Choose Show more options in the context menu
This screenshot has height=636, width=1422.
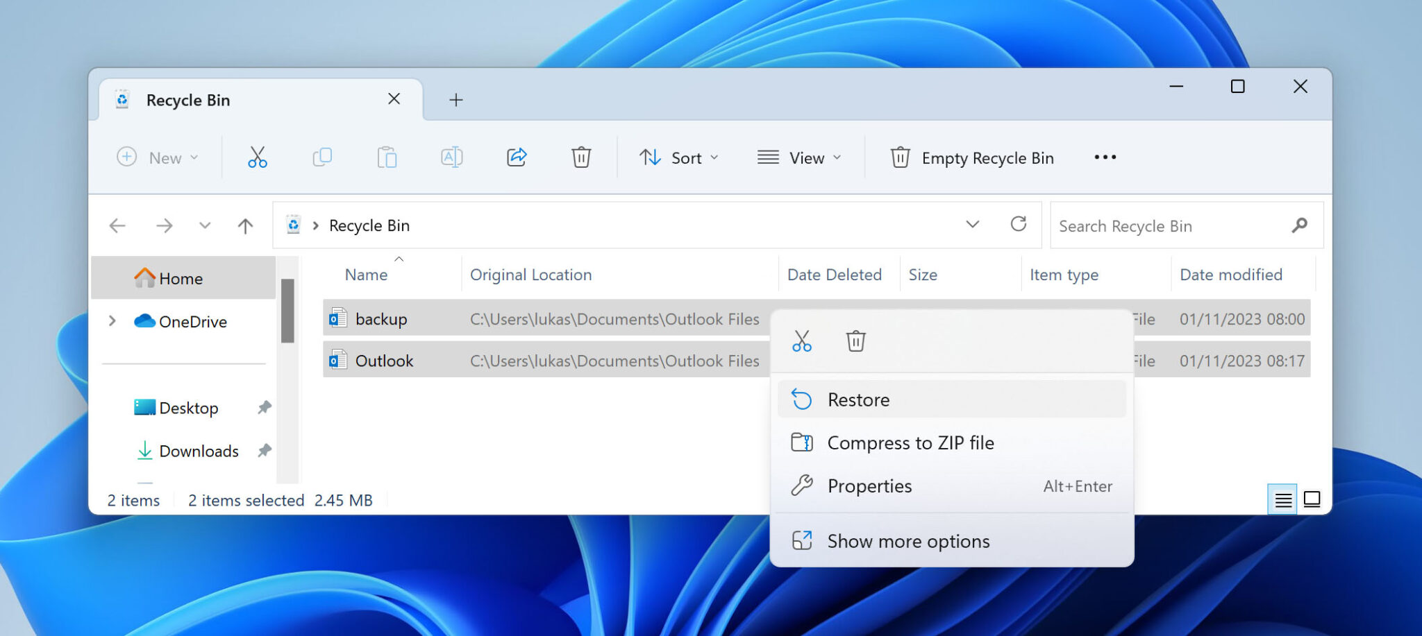(x=907, y=541)
